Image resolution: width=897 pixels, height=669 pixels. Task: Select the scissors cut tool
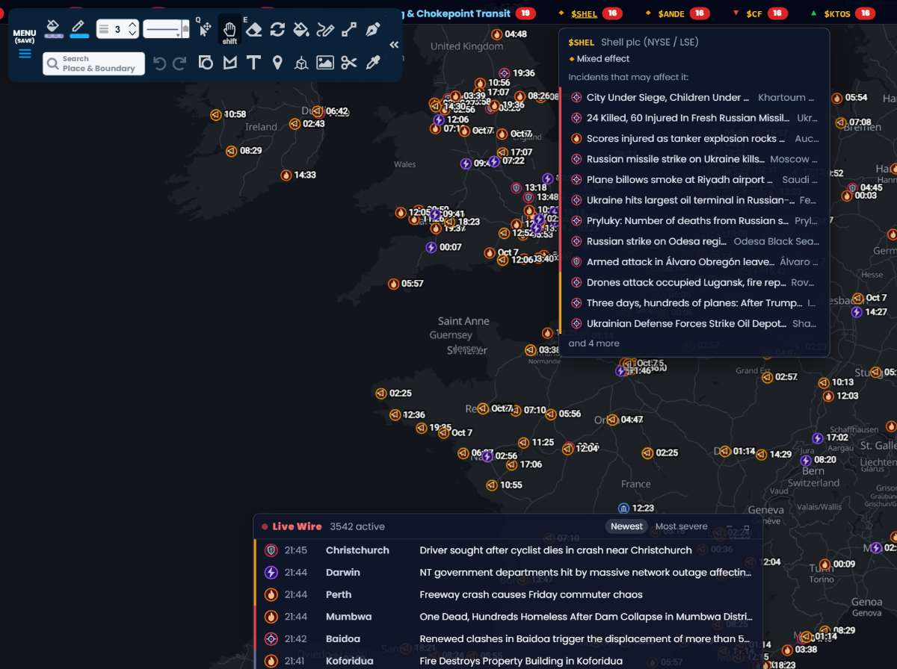click(349, 63)
